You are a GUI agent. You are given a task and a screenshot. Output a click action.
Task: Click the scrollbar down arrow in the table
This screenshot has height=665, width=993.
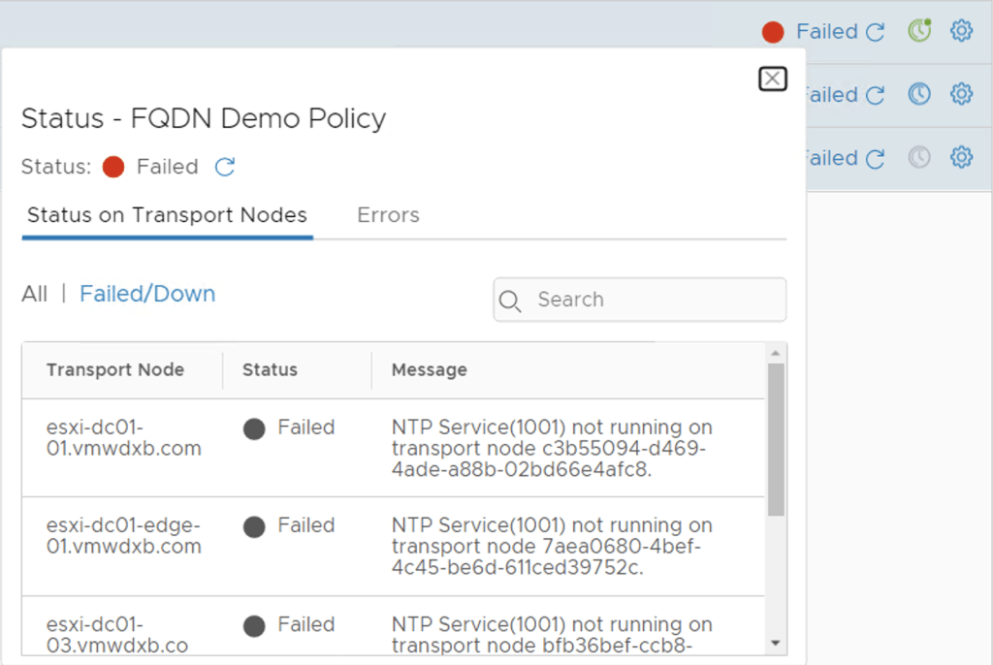[x=776, y=643]
